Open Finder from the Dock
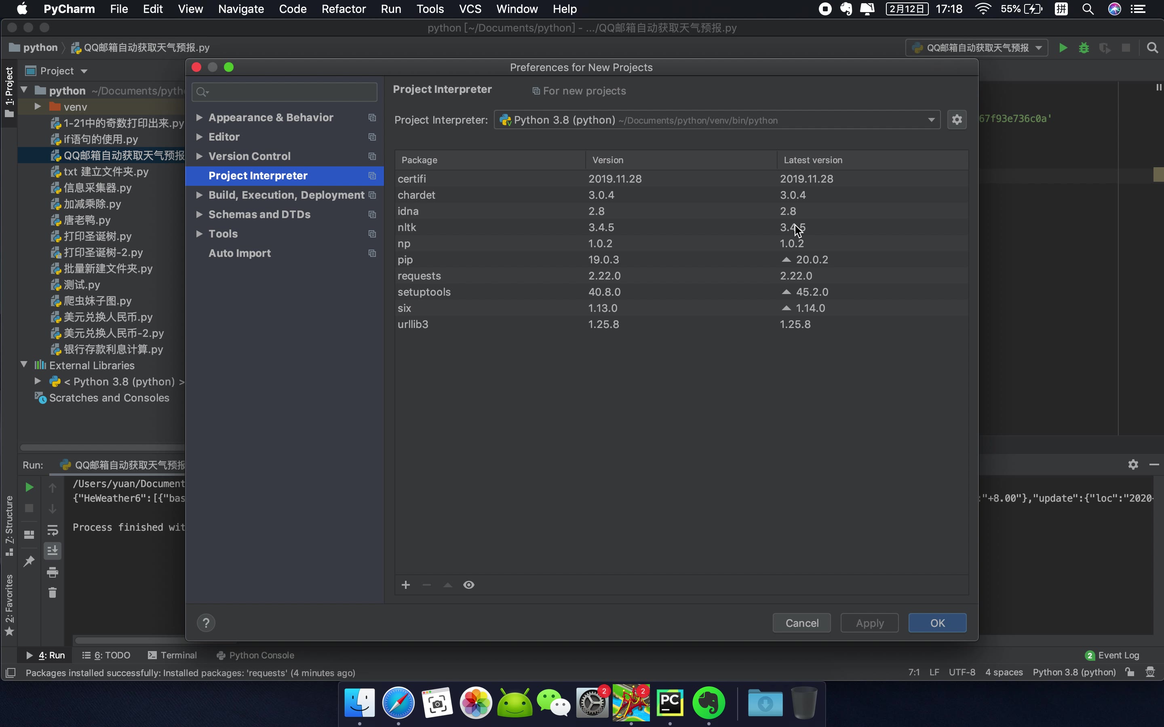 pos(359,703)
